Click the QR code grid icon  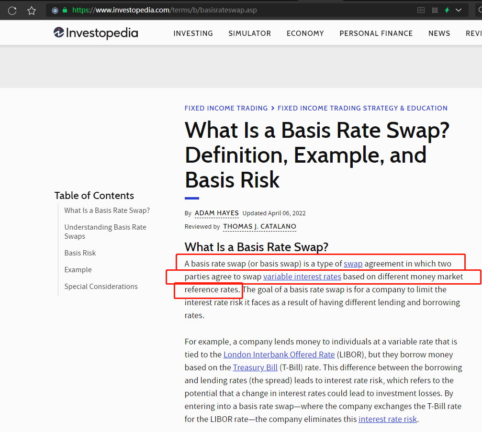click(435, 11)
